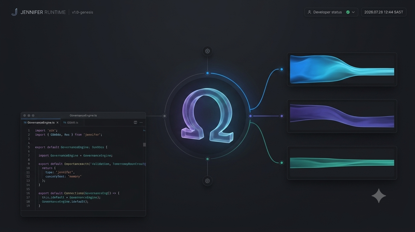The width and height of the screenshot is (415, 232).
Task: Click the this.idefault statement on line 17
Action: (x=71, y=197)
